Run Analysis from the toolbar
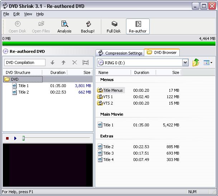This screenshot has width=218, height=196. pyautogui.click(x=64, y=27)
